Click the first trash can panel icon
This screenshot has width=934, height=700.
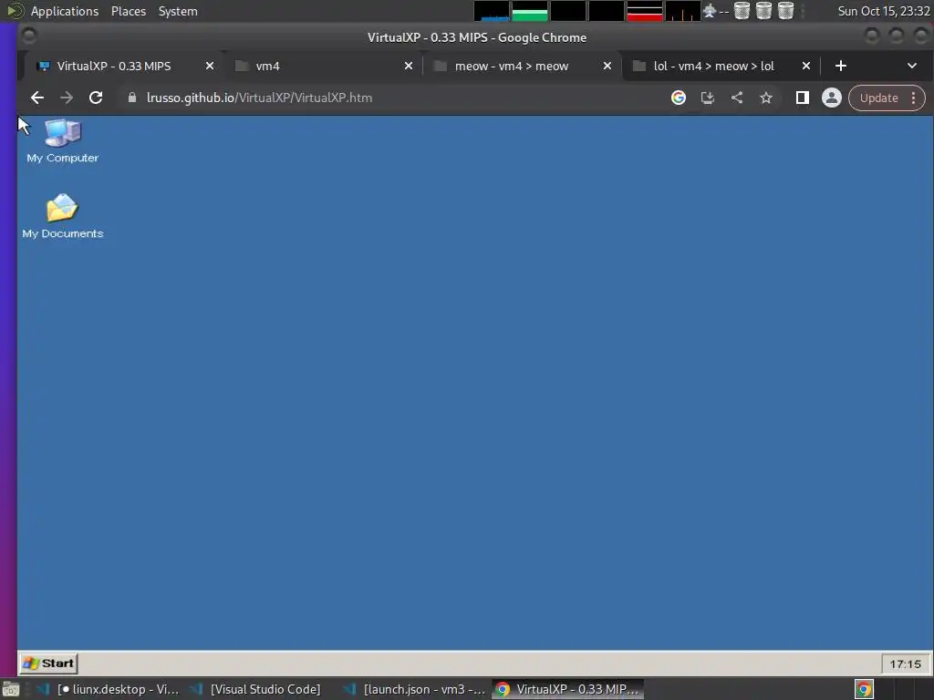(742, 11)
